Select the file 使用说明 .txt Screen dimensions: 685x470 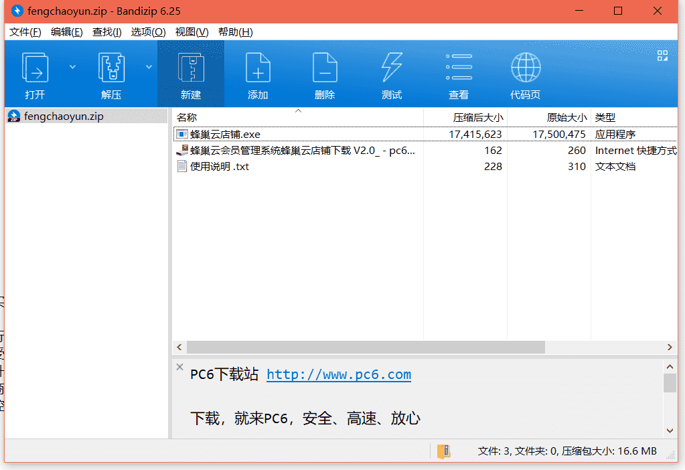[220, 167]
